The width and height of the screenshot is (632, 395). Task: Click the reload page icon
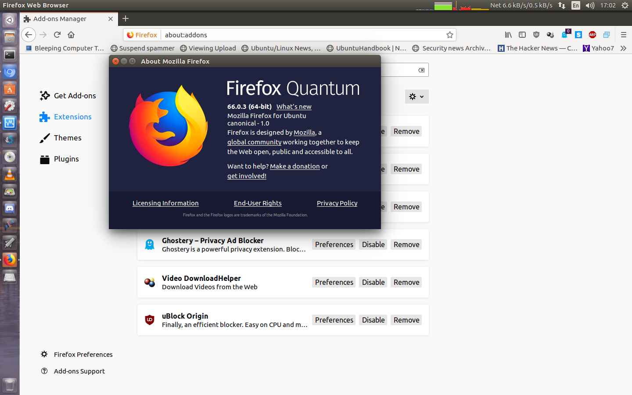pos(57,35)
